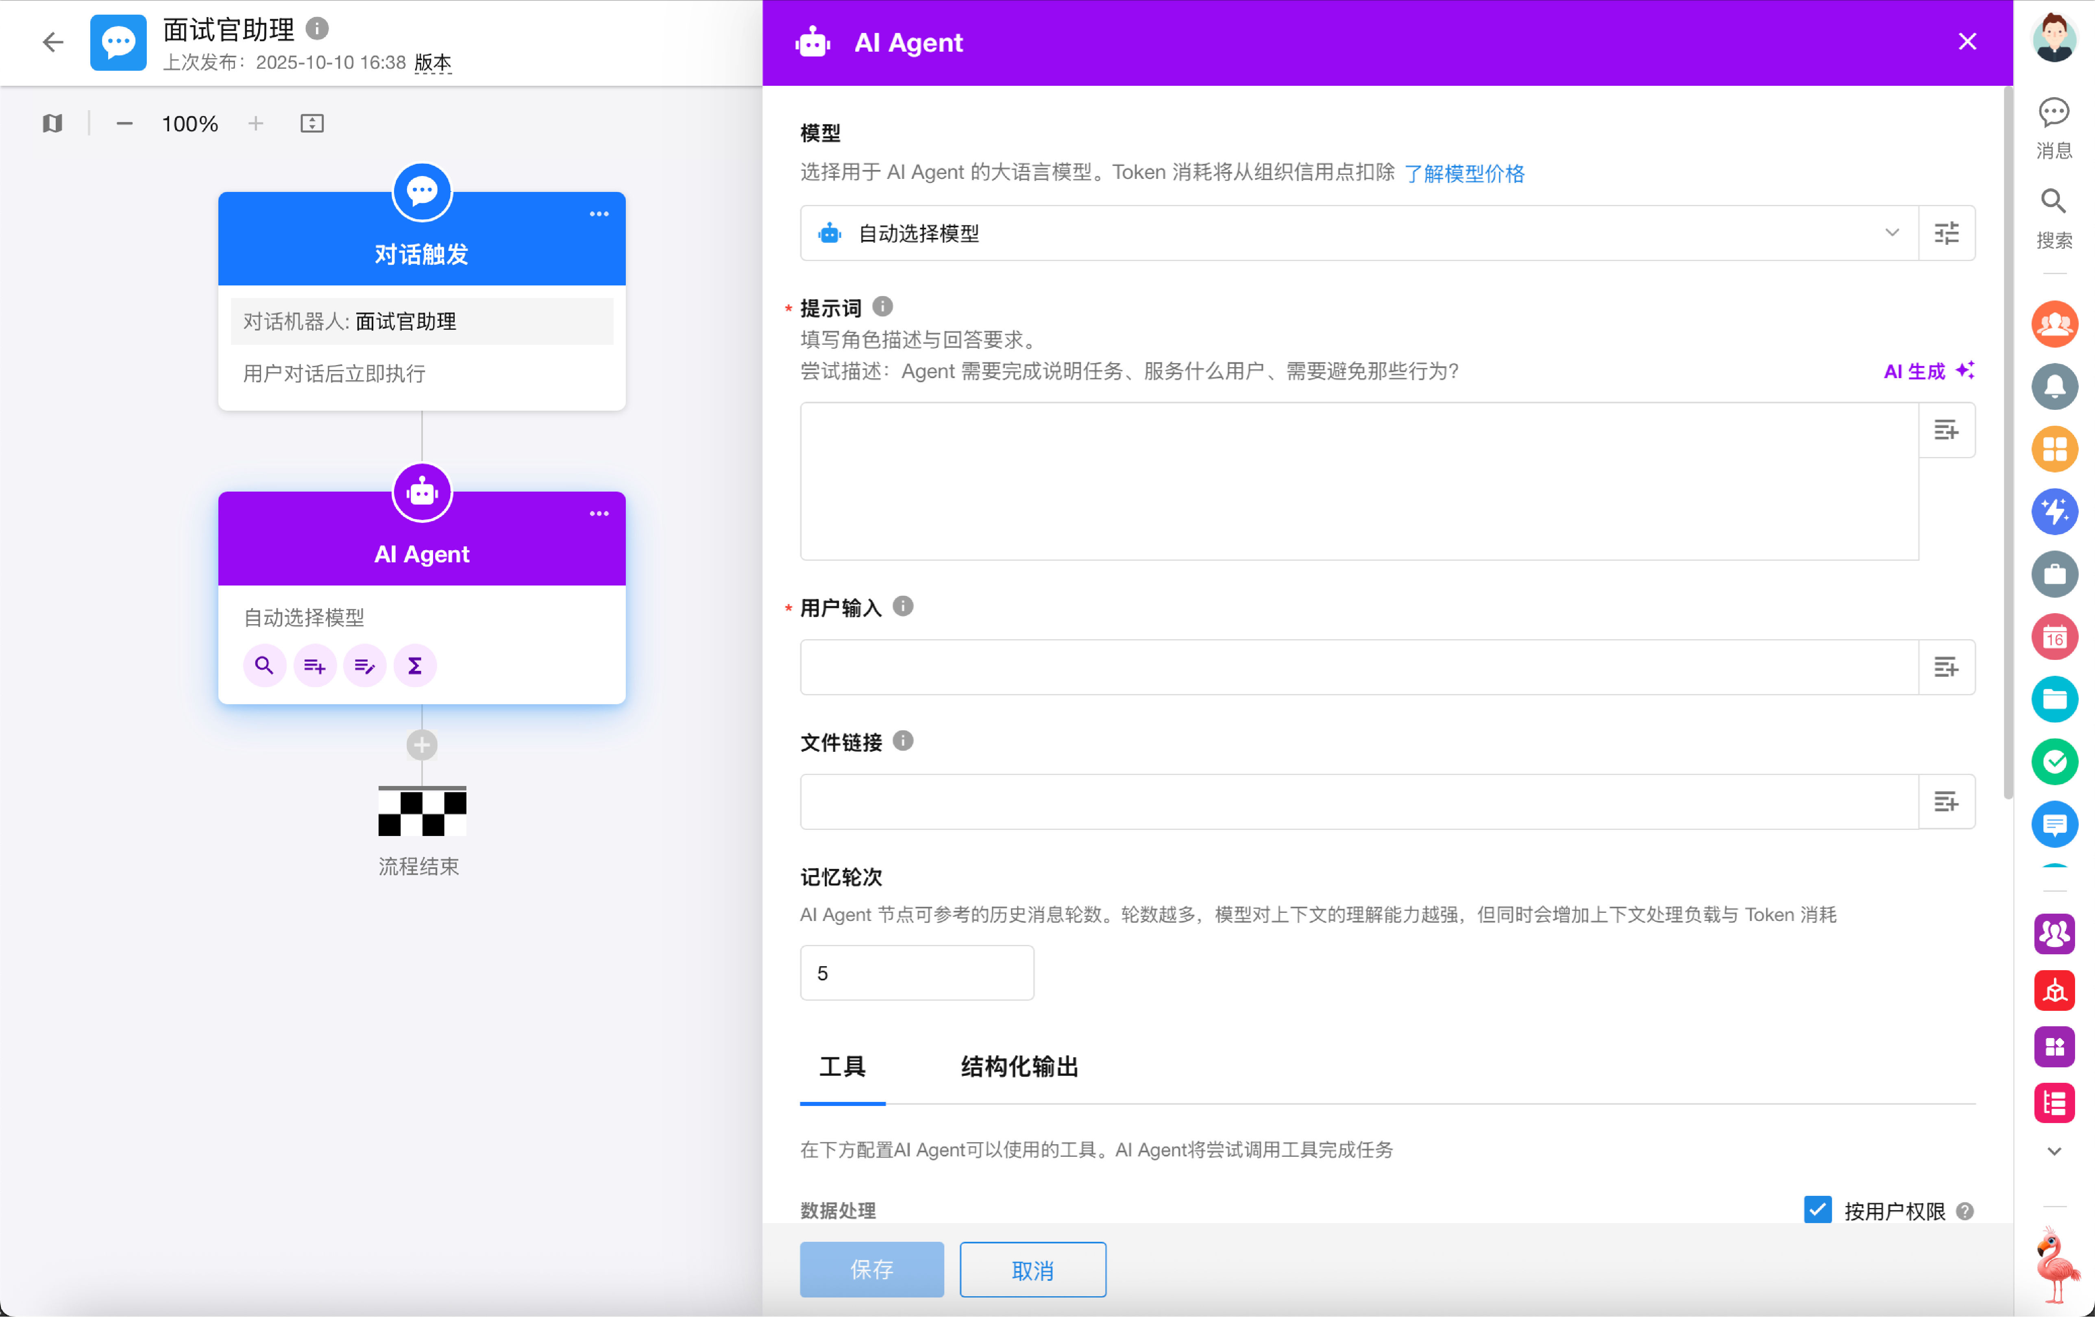Click the 记忆轮次 number input field
2095x1317 pixels.
click(x=916, y=973)
